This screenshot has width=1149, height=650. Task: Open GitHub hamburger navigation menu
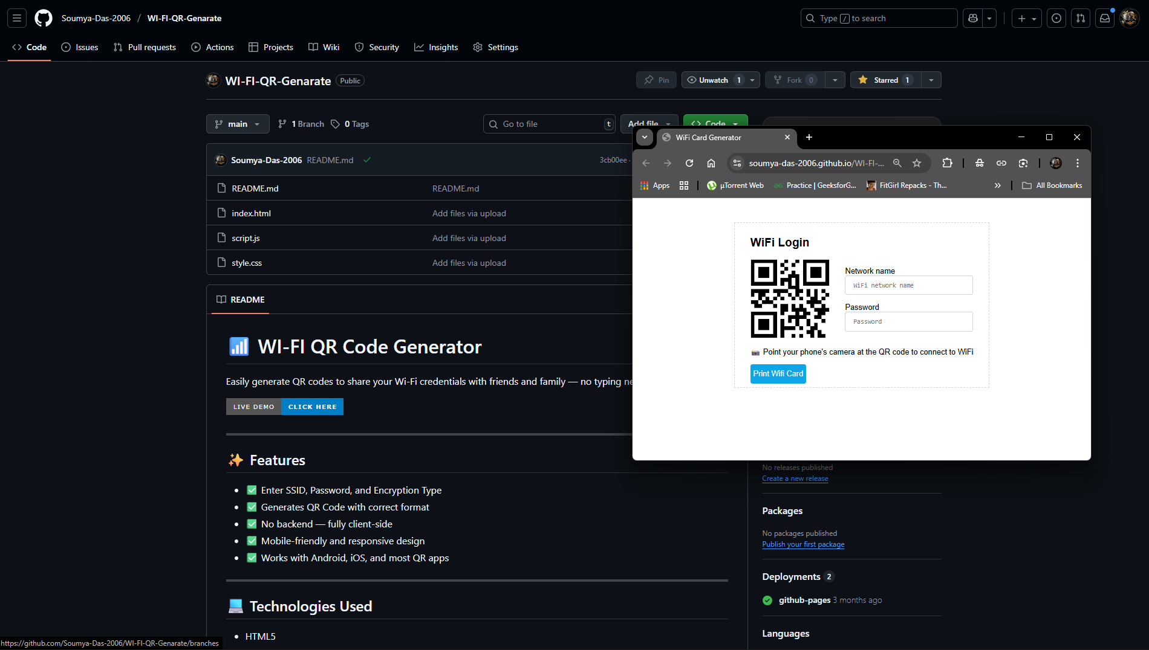click(x=17, y=18)
